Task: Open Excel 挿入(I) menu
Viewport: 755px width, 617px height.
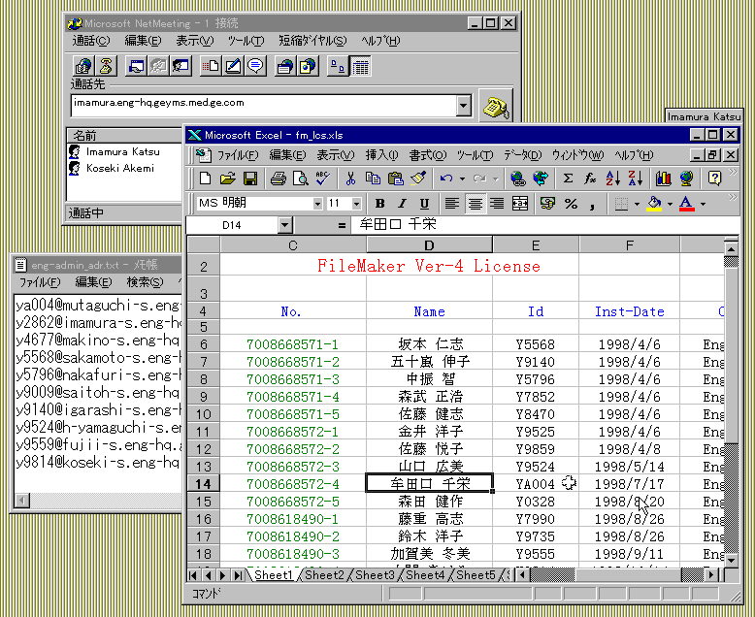Action: coord(381,155)
